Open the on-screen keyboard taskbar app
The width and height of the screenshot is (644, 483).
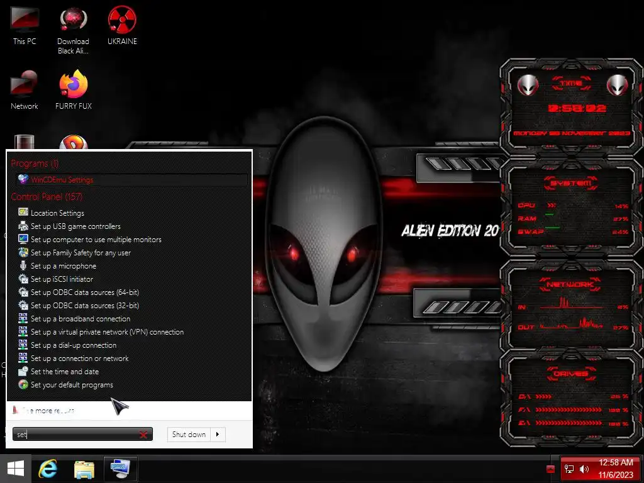[120, 469]
